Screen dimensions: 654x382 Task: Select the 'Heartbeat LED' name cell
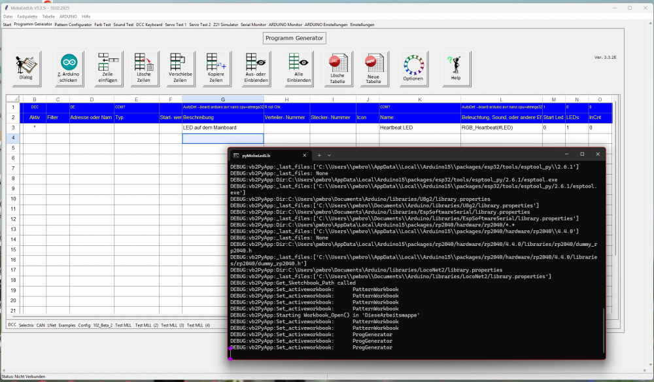click(x=420, y=128)
